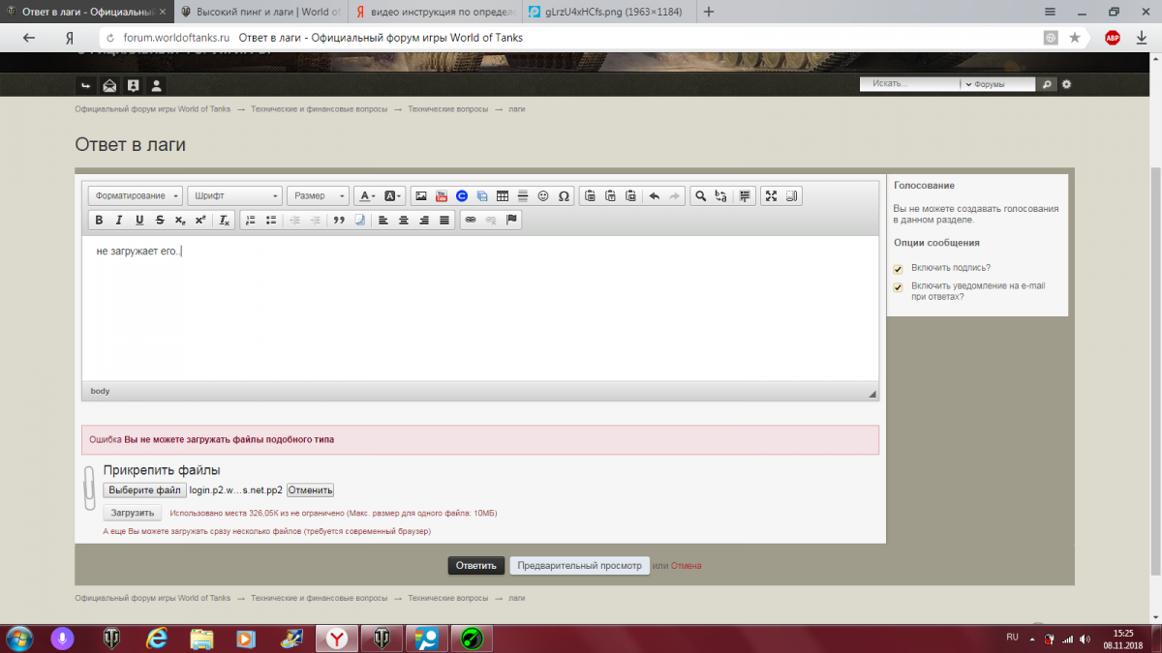Undo the last edit
Screen dimensions: 1162x653
point(655,195)
